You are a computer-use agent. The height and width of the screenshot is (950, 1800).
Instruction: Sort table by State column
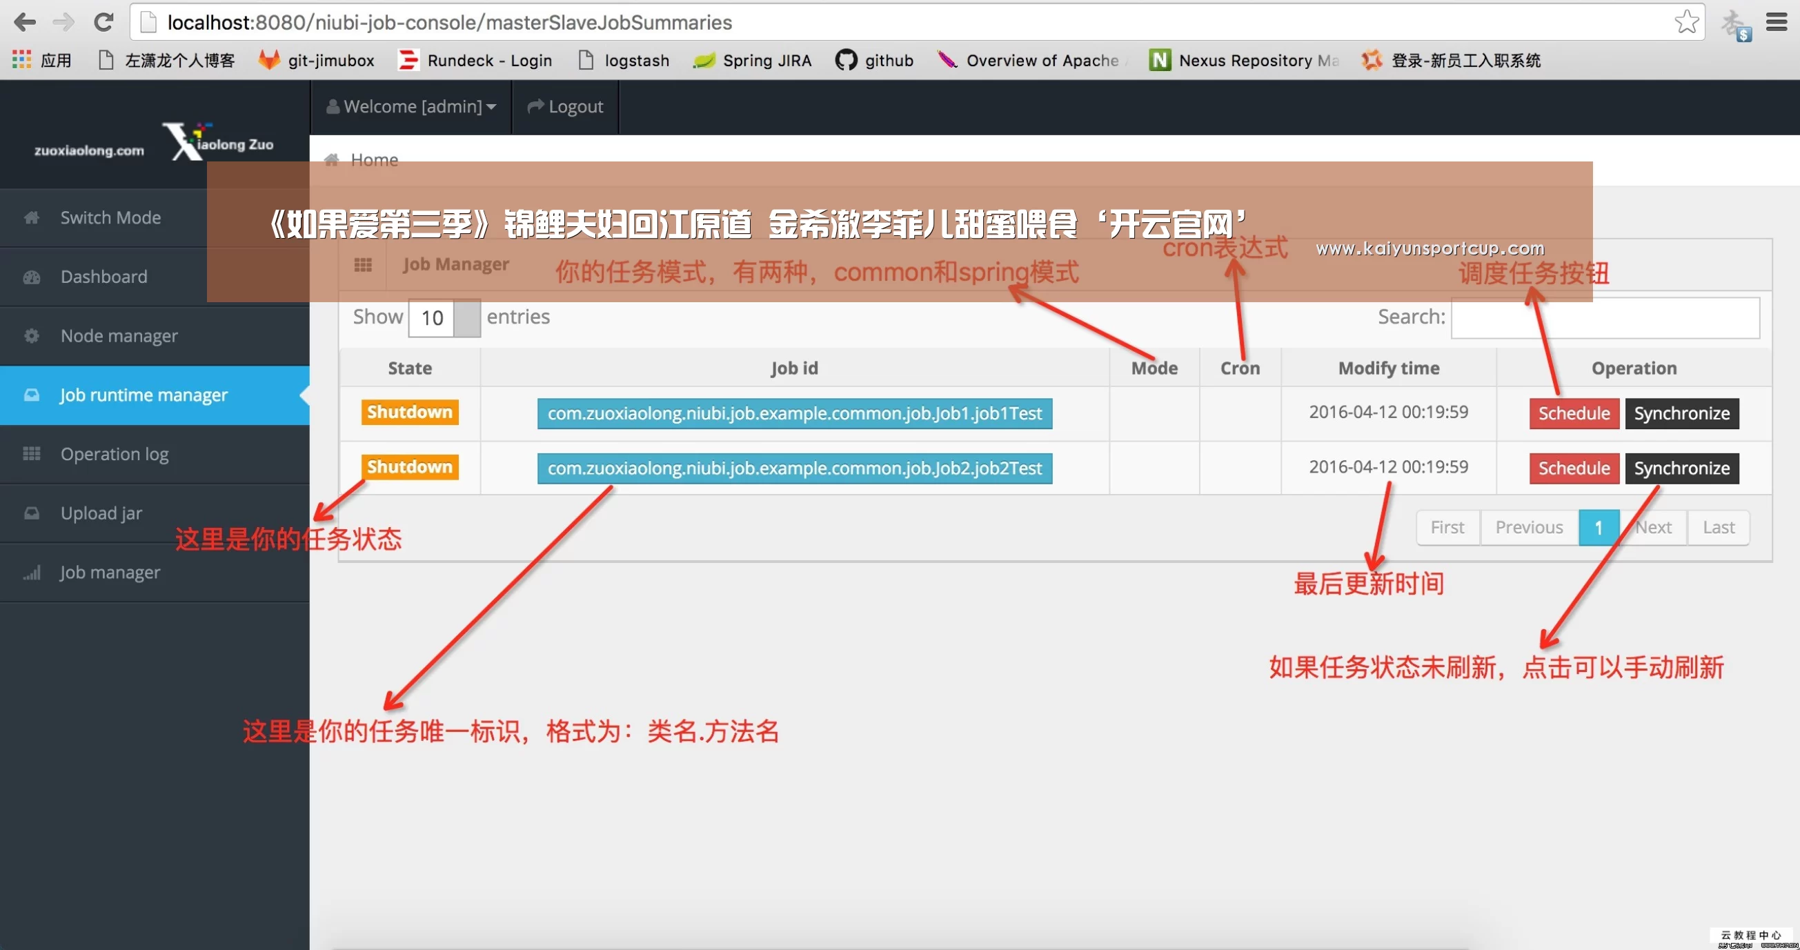point(410,368)
